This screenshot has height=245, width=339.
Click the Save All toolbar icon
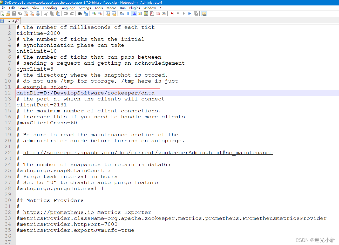pos(20,13)
